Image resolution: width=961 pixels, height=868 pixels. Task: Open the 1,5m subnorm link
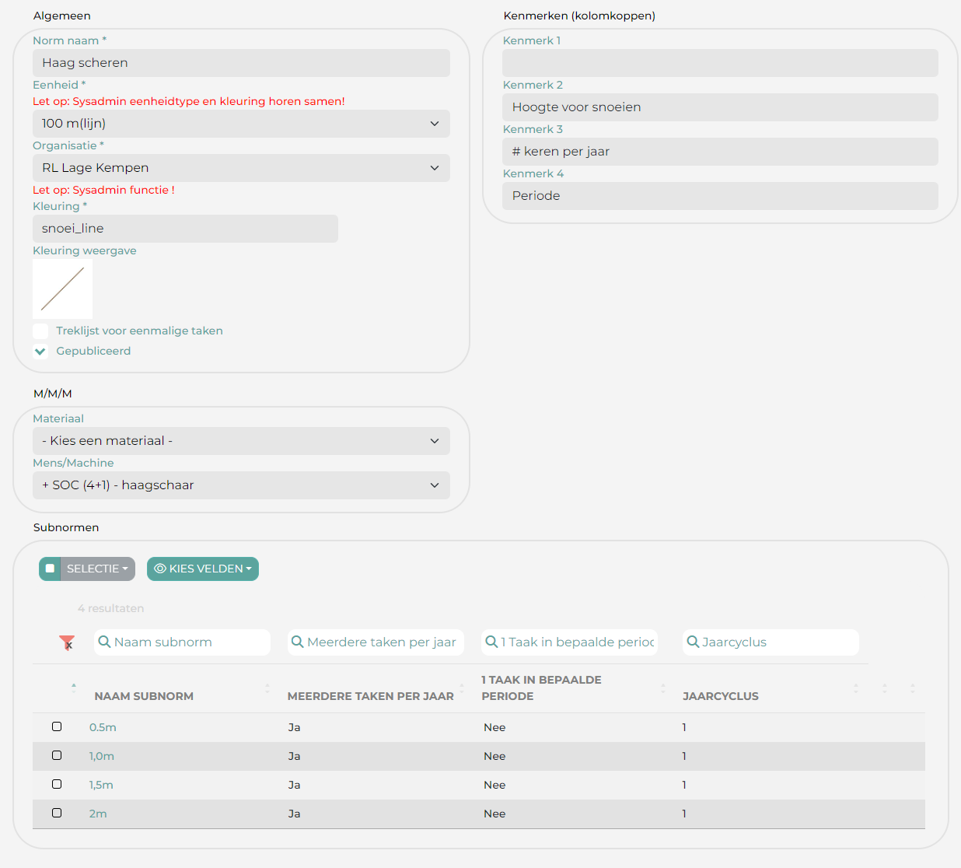pos(101,785)
